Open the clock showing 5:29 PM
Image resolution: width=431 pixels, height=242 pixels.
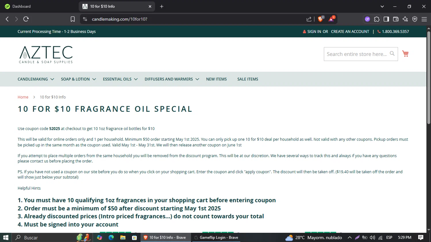[405, 237]
